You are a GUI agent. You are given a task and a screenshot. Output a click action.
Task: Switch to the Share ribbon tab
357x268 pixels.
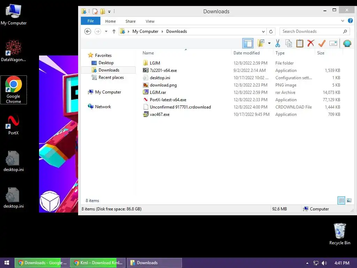[x=130, y=21]
